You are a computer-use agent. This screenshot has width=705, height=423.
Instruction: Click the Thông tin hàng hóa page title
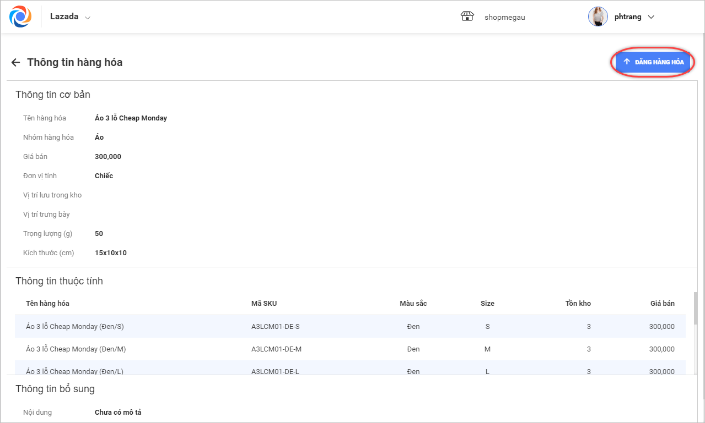(75, 62)
